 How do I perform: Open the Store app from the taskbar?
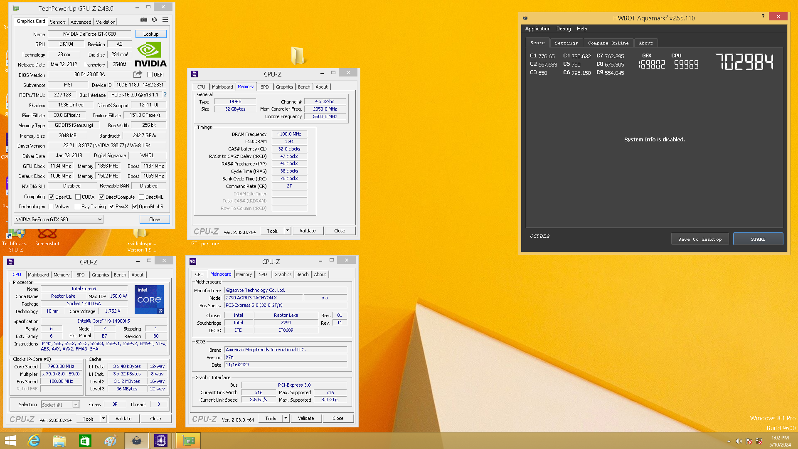click(85, 441)
